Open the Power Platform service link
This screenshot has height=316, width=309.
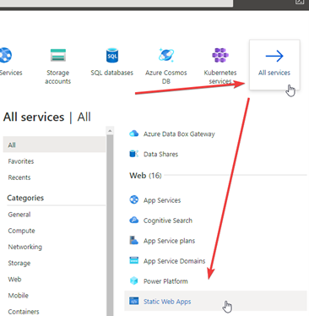point(165,281)
